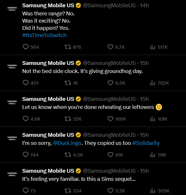The height and width of the screenshot is (195, 186).
Task: Reply to the Sims sequel tweet
Action: [x=25, y=191]
